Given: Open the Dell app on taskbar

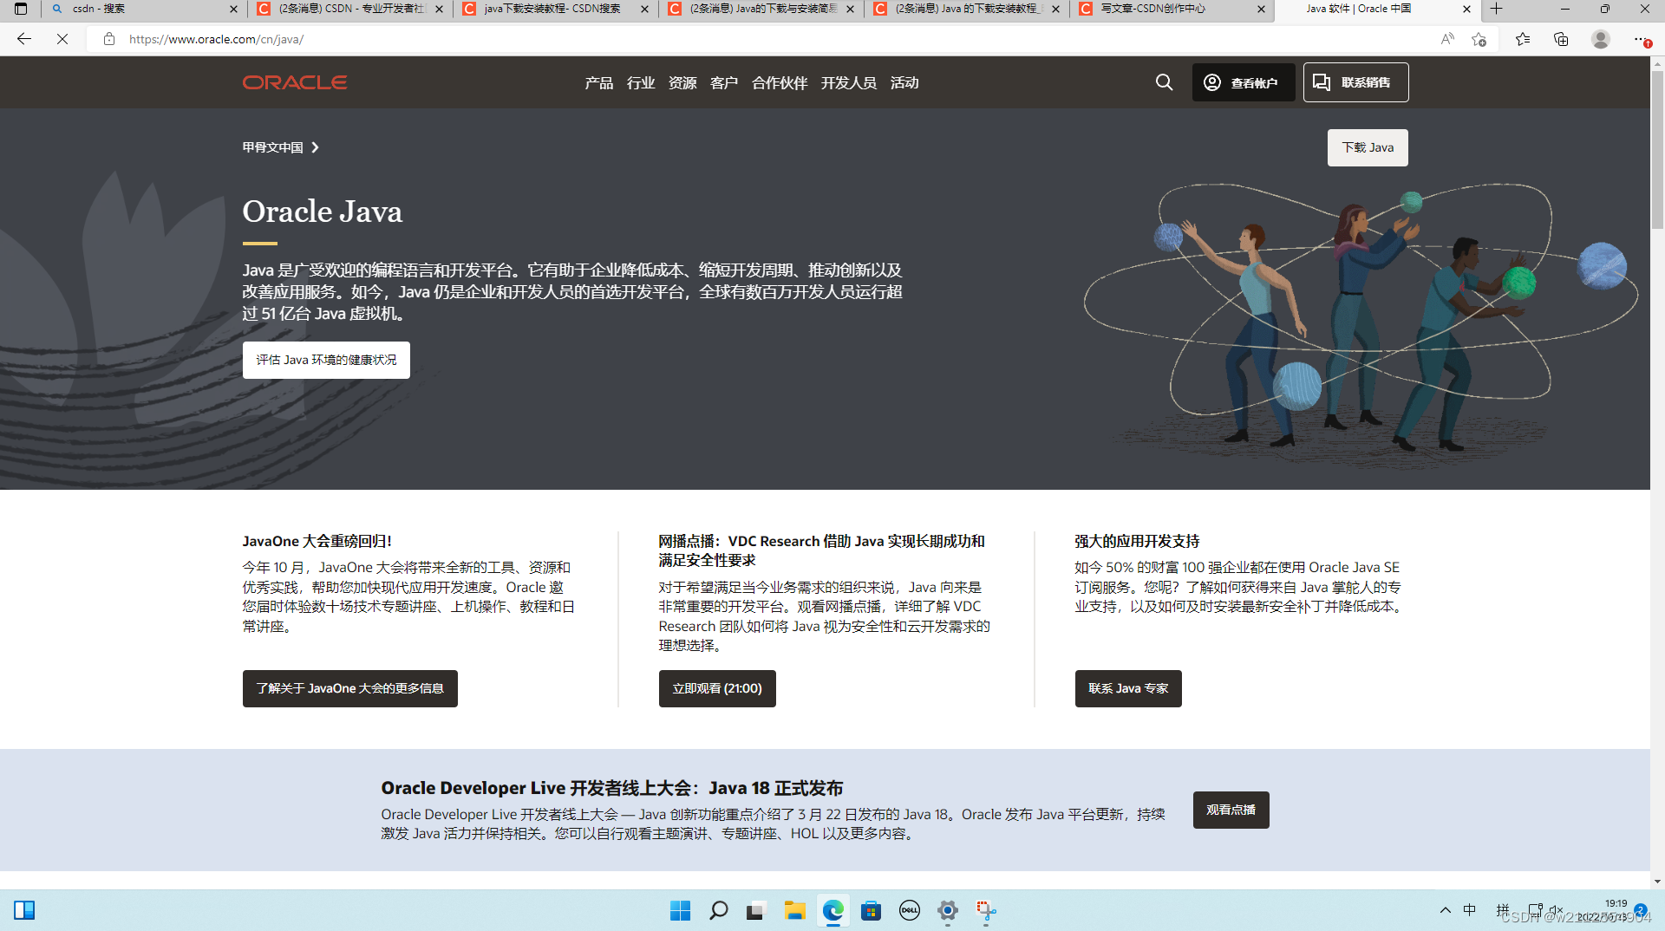Looking at the screenshot, I should [x=909, y=910].
